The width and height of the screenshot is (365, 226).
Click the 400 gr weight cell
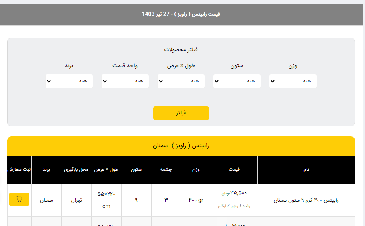(196, 200)
